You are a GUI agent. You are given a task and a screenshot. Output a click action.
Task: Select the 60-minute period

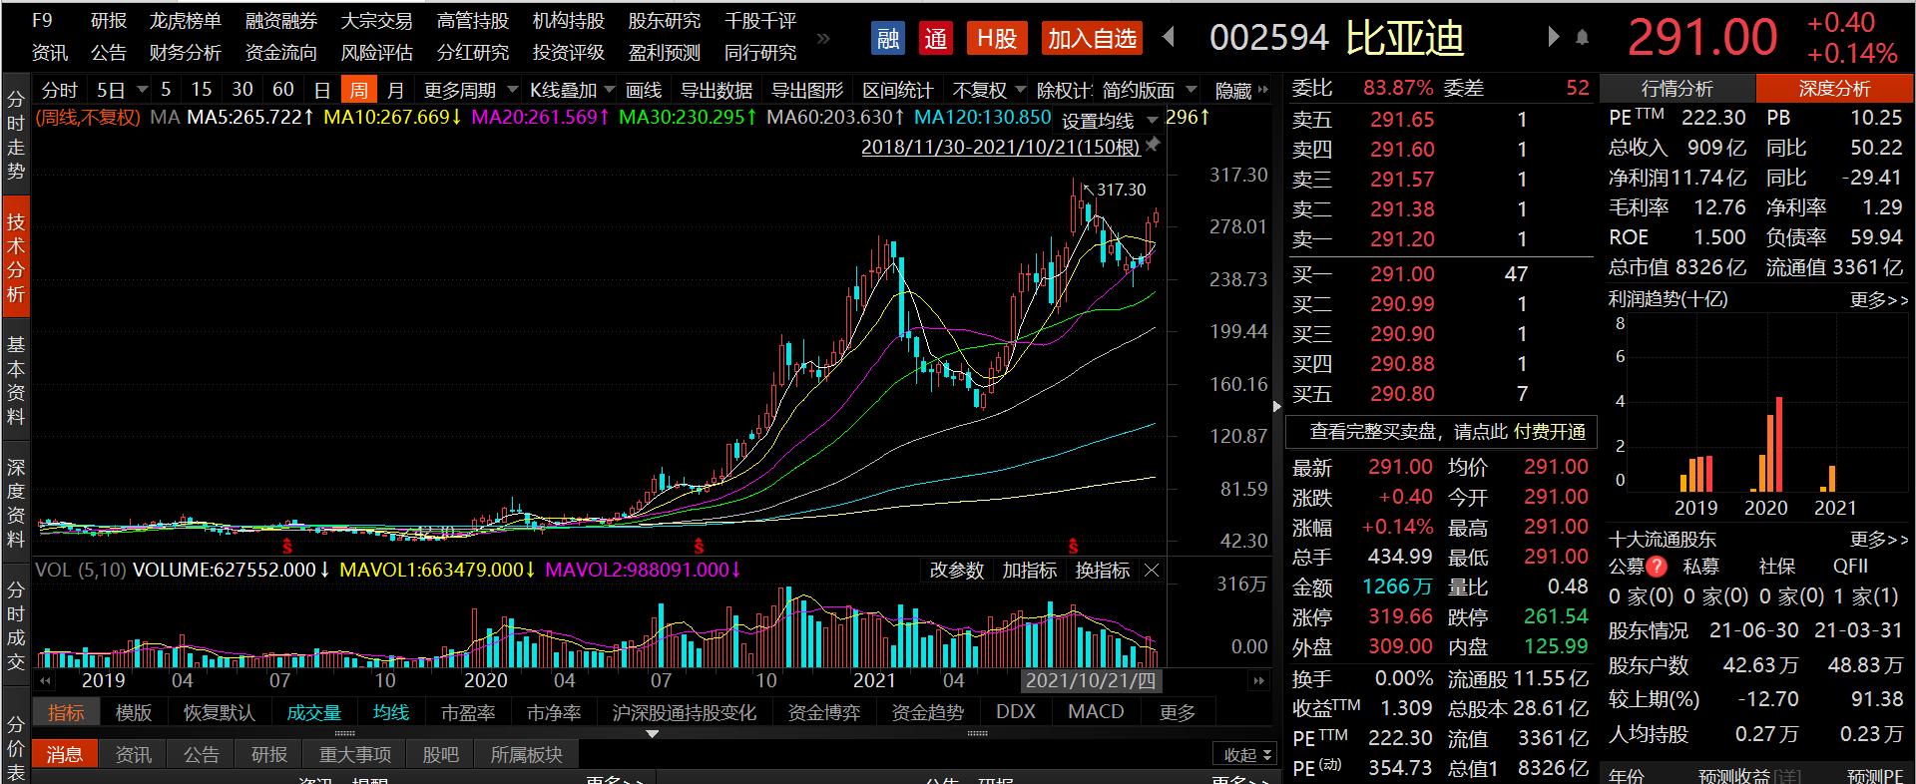tap(283, 90)
